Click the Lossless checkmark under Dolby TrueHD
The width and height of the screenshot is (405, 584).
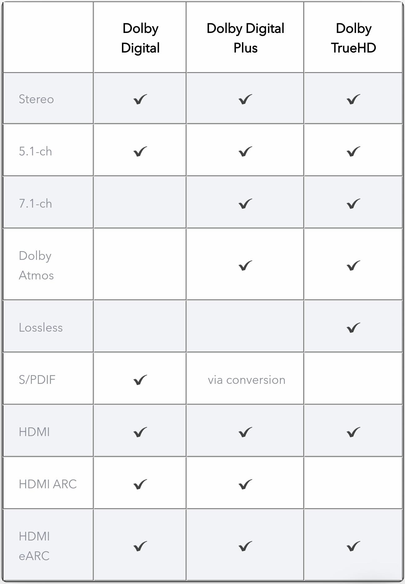[353, 328]
